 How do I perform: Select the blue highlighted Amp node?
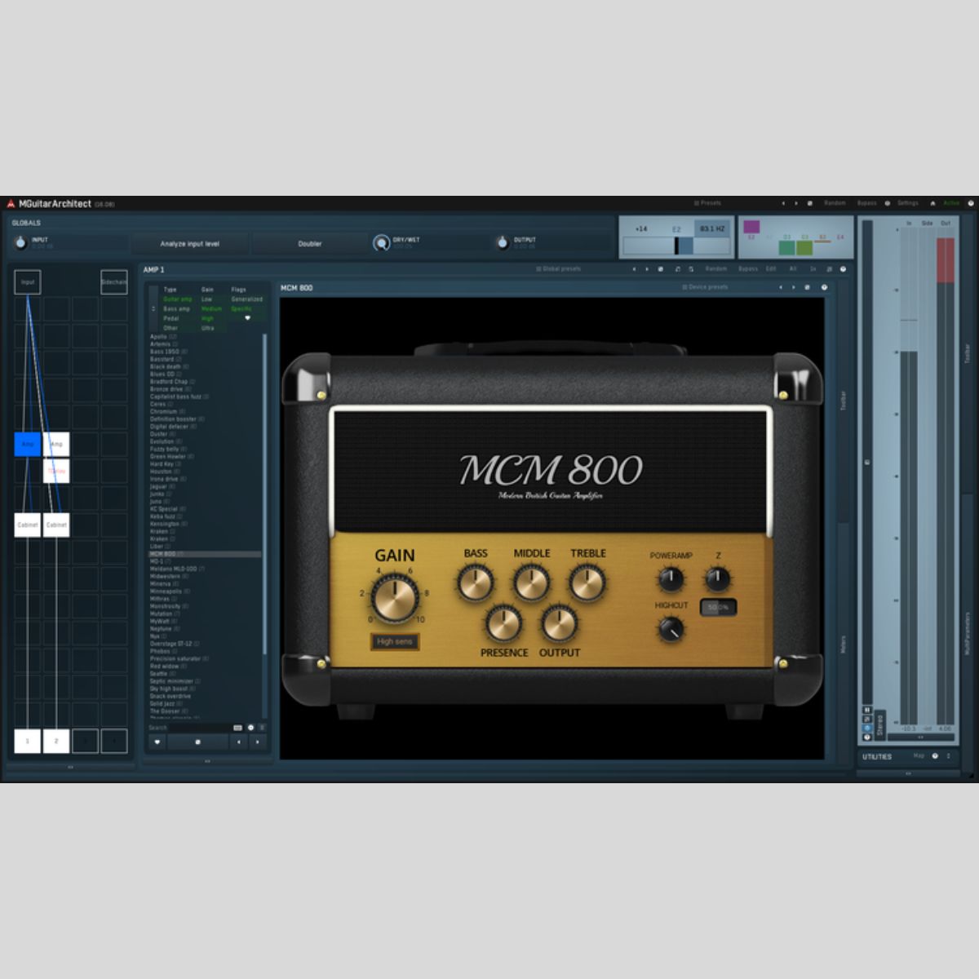tap(28, 444)
